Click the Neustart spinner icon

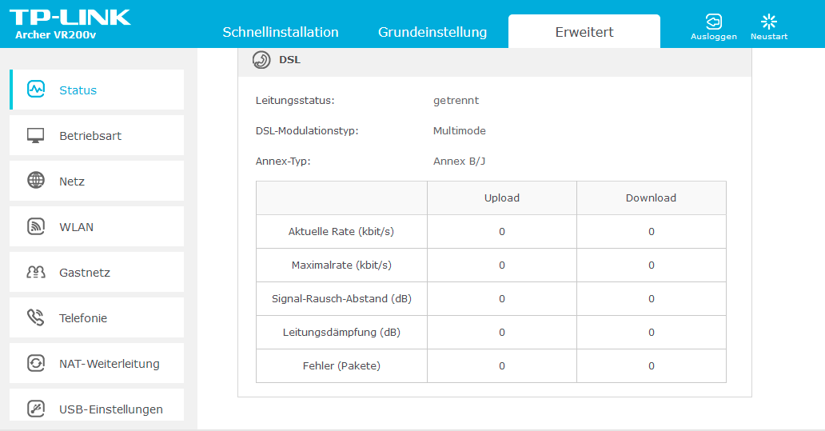click(x=769, y=22)
